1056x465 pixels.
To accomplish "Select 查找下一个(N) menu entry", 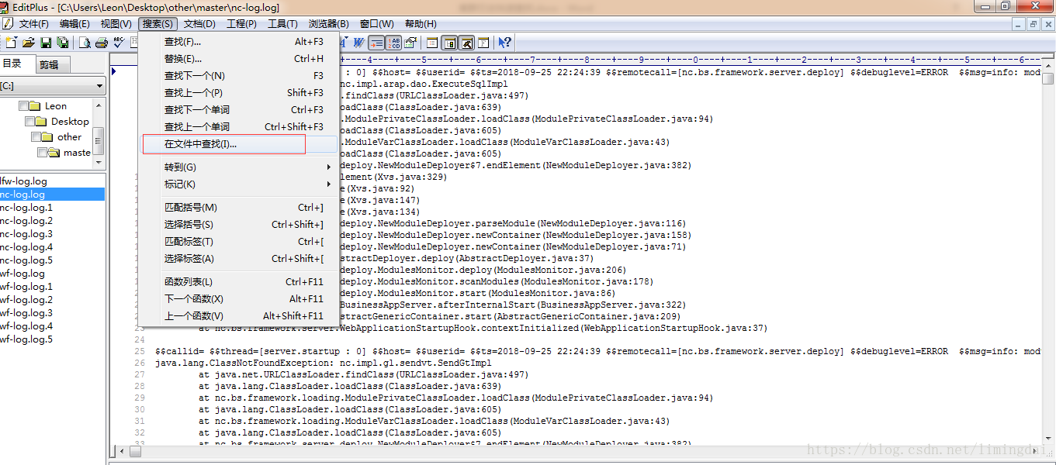I will [238, 76].
